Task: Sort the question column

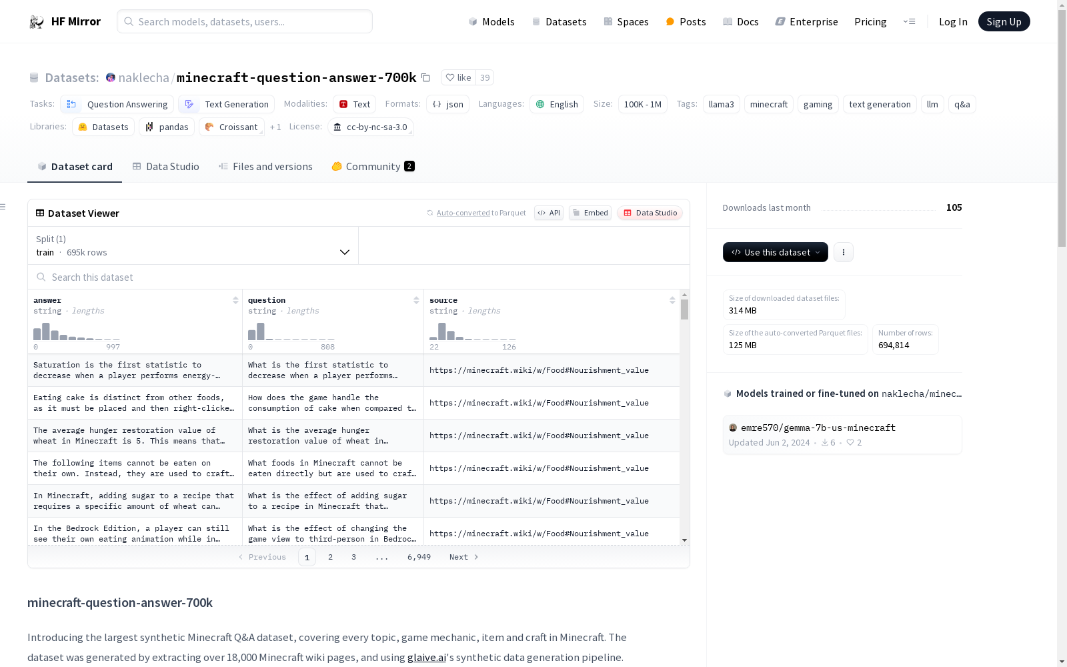Action: tap(416, 300)
